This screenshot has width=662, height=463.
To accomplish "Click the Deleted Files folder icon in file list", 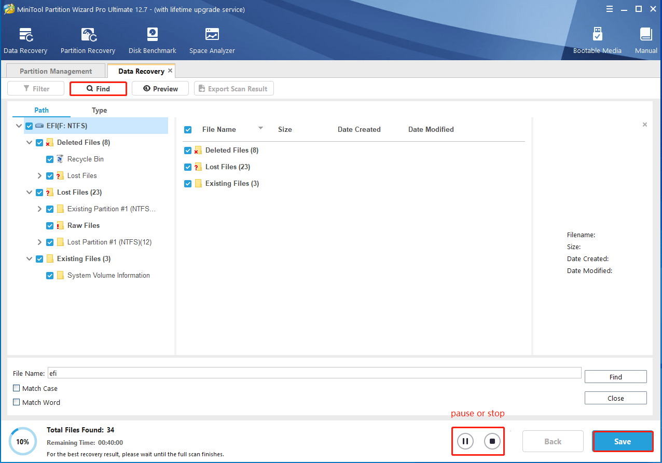I will pyautogui.click(x=198, y=150).
